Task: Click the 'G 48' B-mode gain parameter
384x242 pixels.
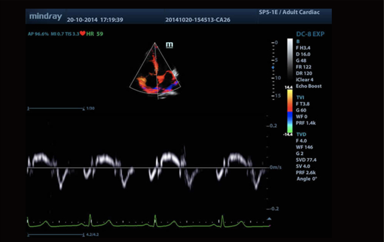Action: [301, 60]
